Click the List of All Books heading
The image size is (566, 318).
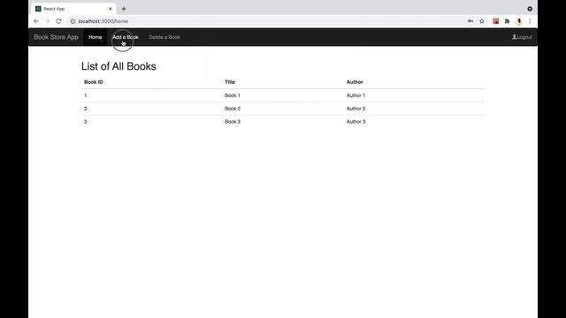pyautogui.click(x=119, y=66)
